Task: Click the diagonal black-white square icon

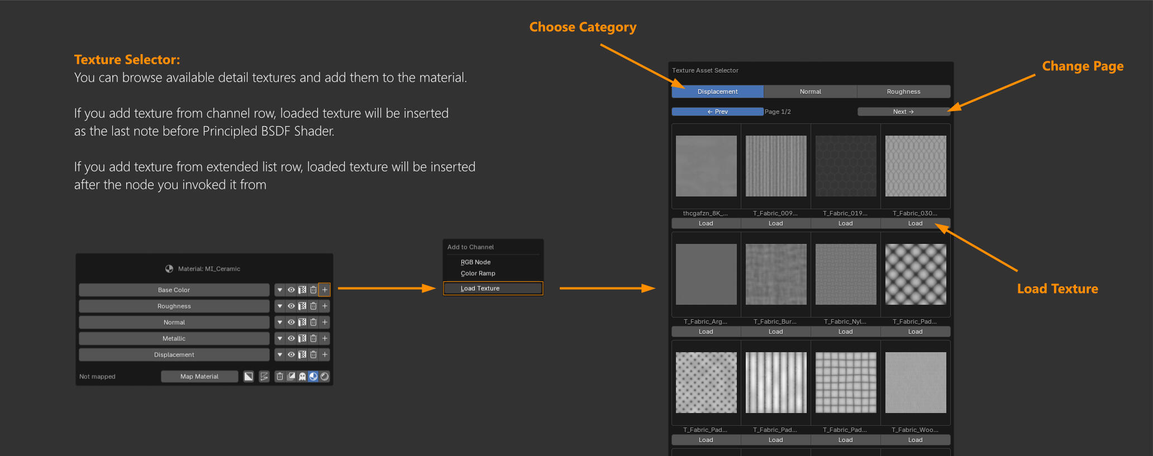Action: click(249, 377)
